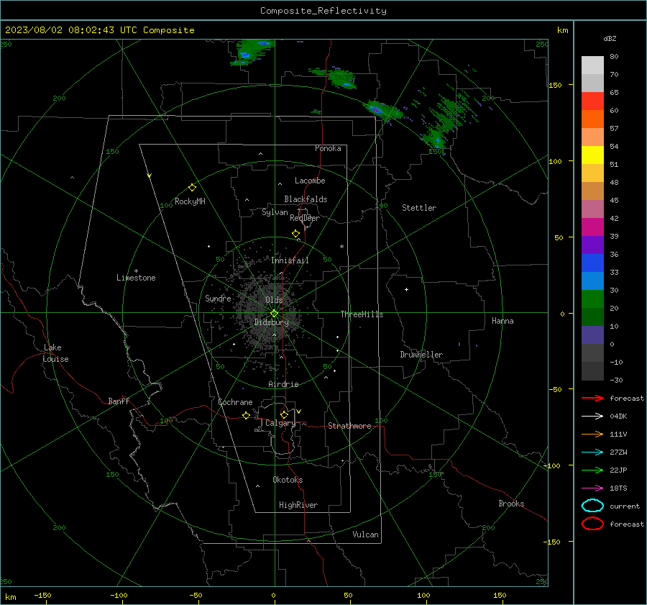Click the Sundre city label

click(218, 298)
